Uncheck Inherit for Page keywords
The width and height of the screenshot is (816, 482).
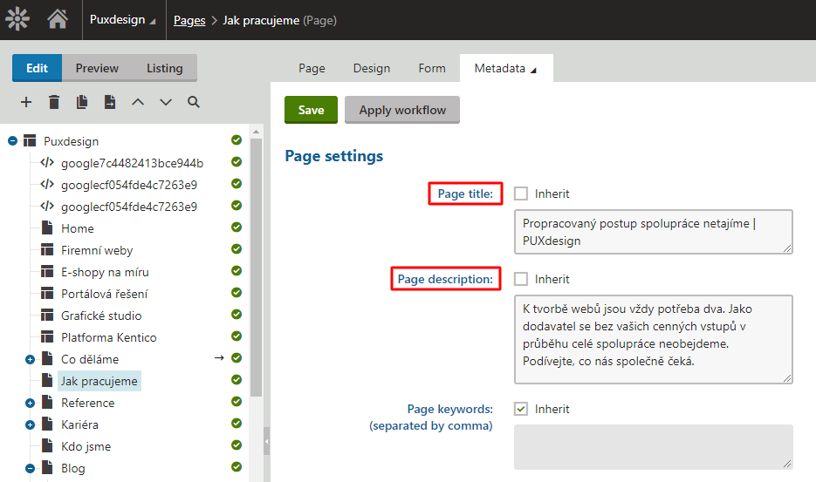[521, 409]
